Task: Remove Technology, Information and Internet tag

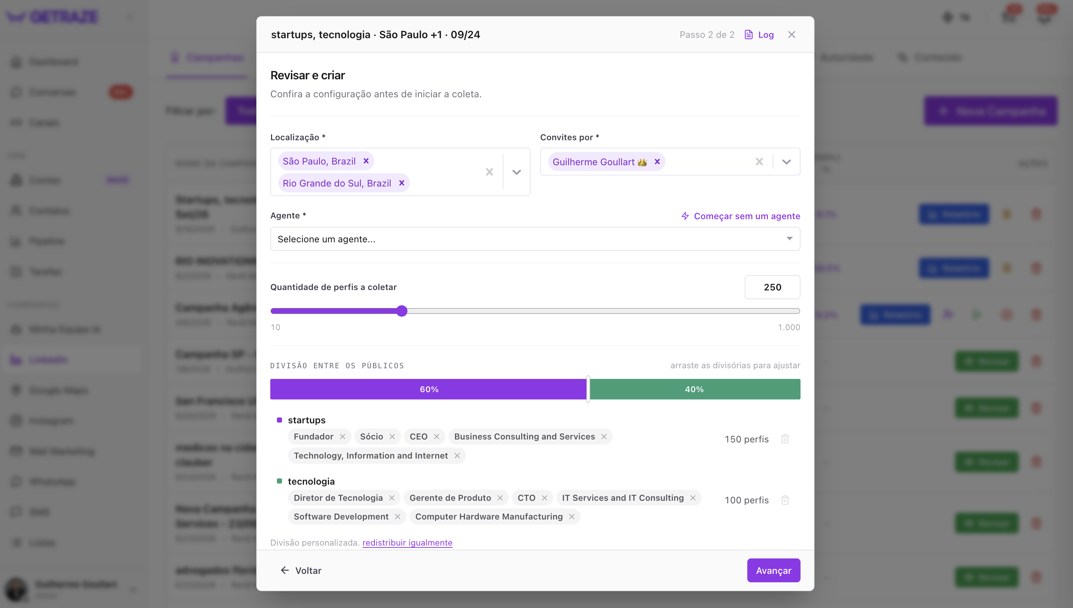Action: point(457,456)
